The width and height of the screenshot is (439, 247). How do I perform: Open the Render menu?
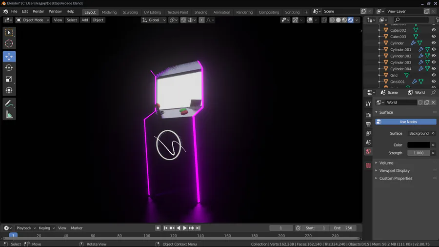tap(39, 12)
